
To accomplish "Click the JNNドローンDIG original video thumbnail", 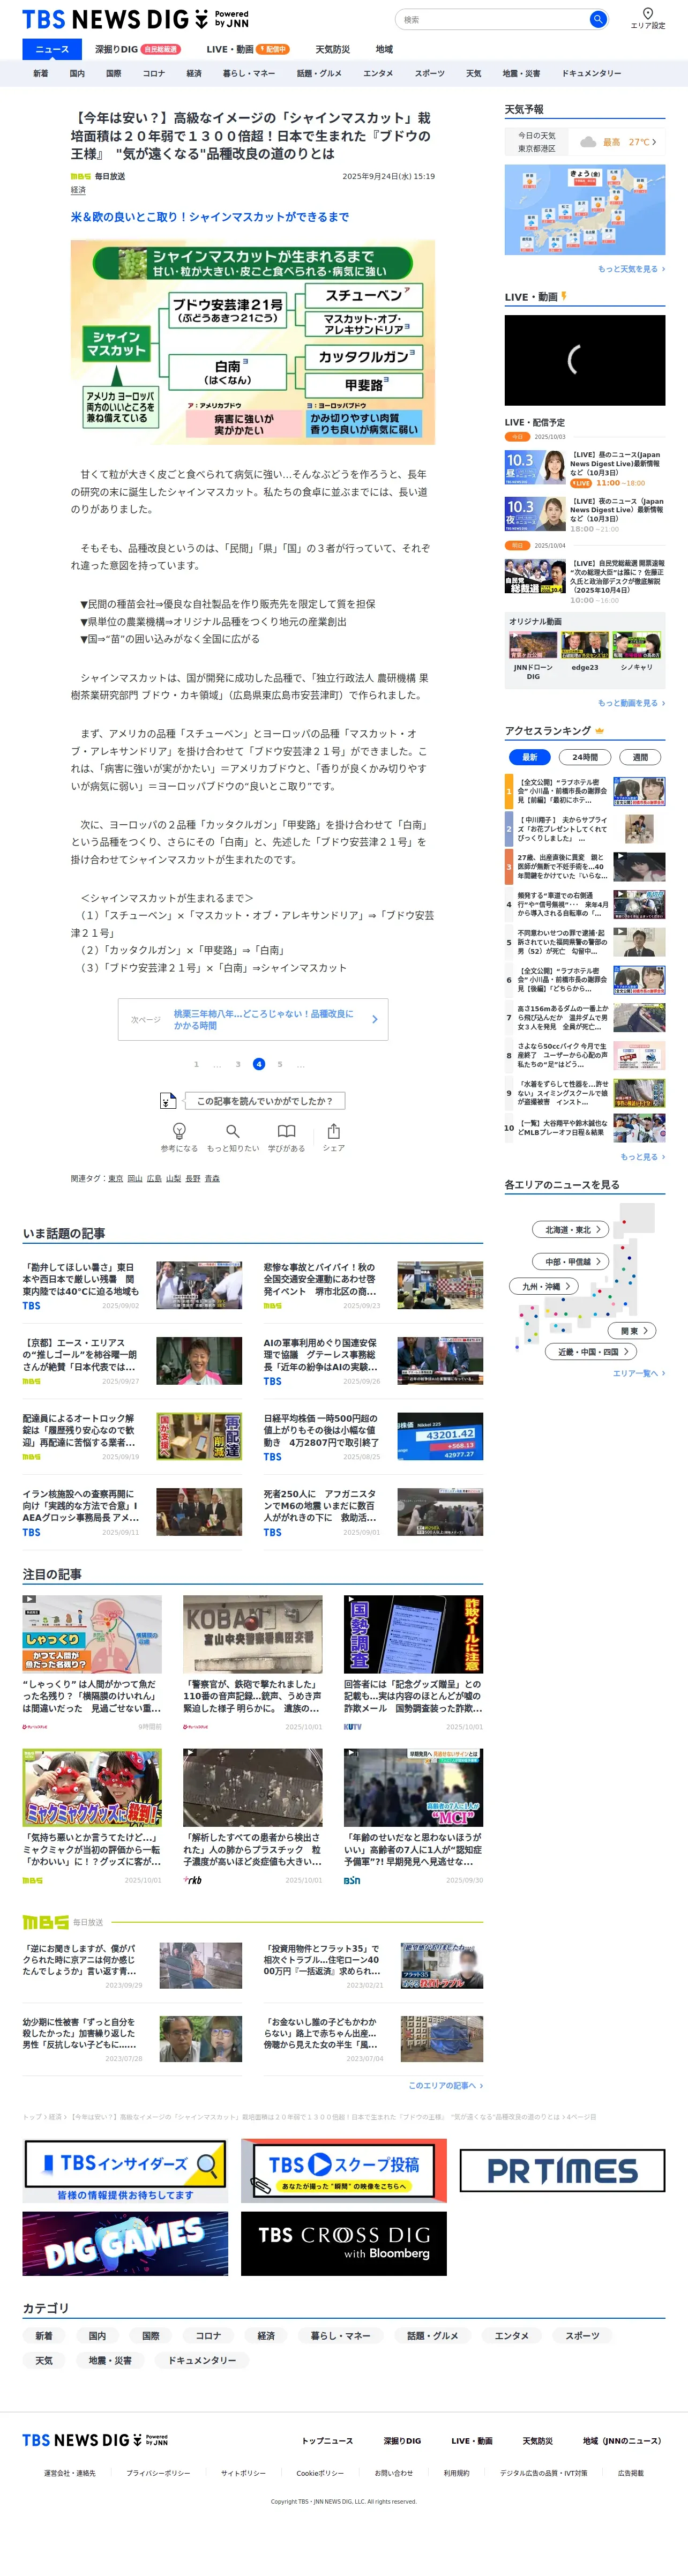I will coord(533,645).
